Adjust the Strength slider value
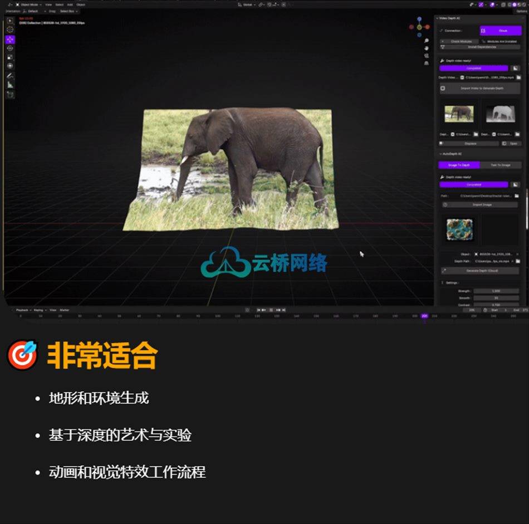529x524 pixels. point(496,291)
